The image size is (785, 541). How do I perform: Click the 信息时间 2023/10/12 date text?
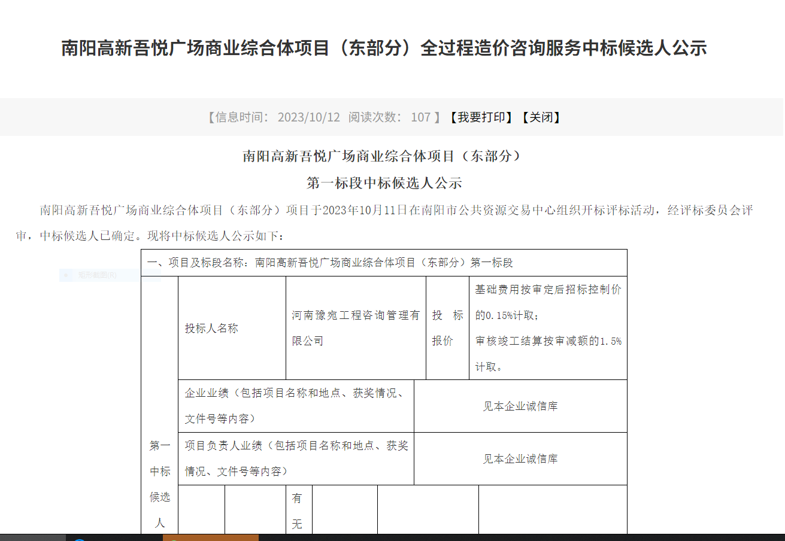coord(274,117)
